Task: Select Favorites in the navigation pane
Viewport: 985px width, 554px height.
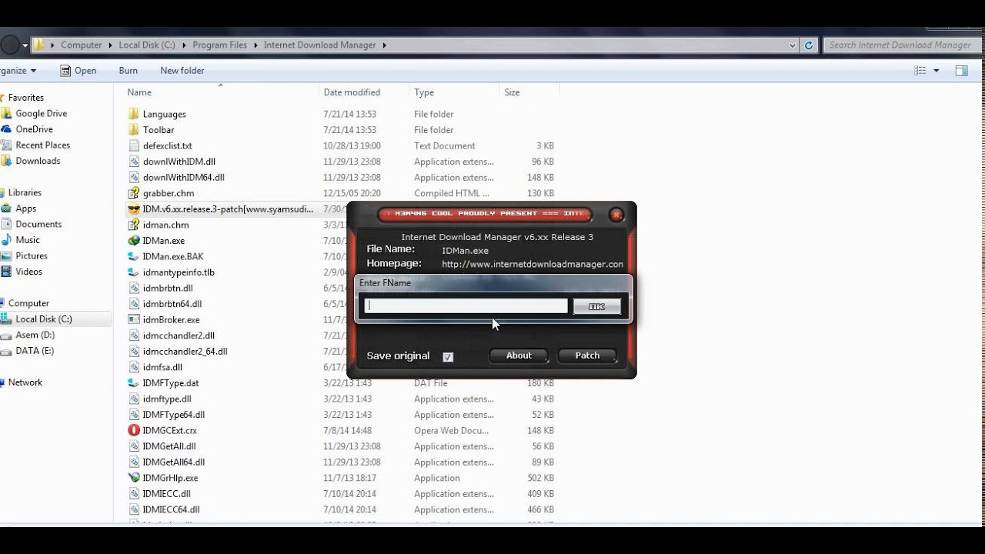Action: [25, 98]
